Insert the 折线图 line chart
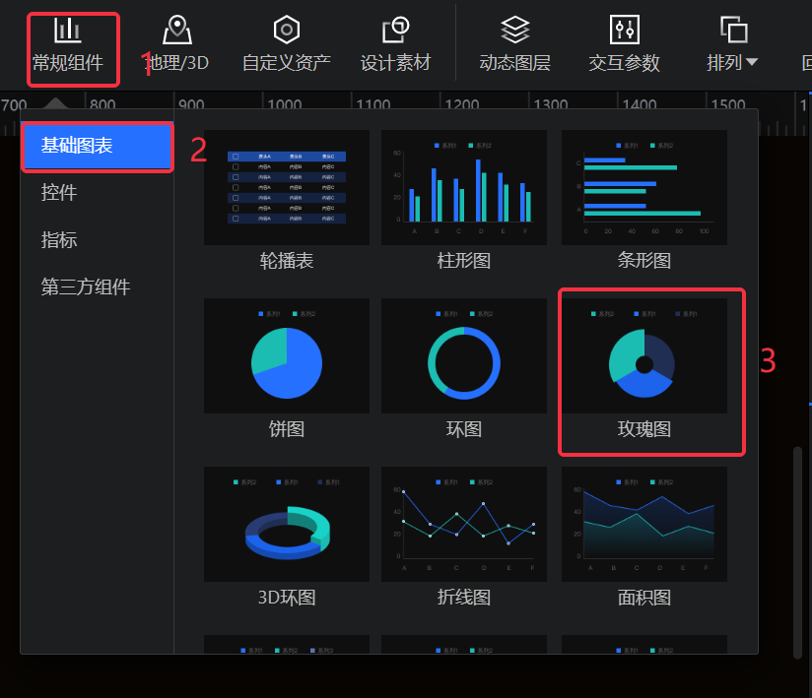812x698 pixels. coord(464,524)
